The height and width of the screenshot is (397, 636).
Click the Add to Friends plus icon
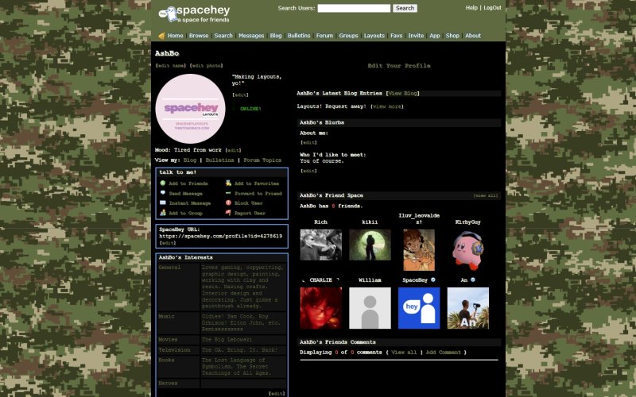[163, 183]
